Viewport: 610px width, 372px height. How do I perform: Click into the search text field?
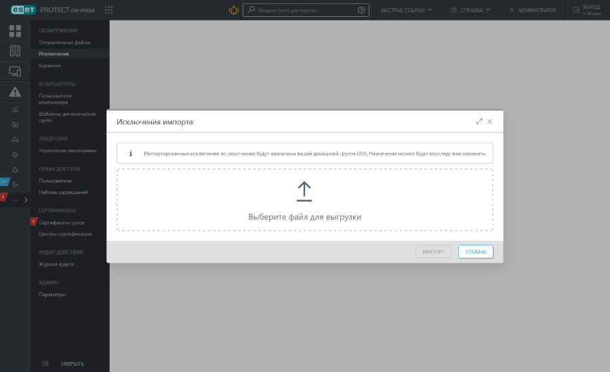pos(306,10)
